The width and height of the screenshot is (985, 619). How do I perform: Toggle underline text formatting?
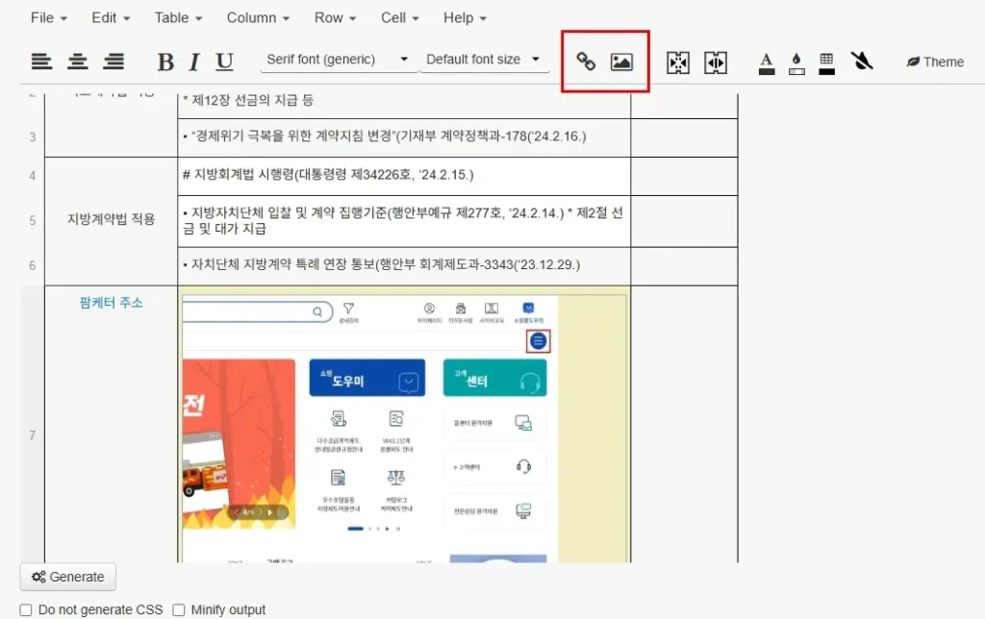(x=224, y=62)
